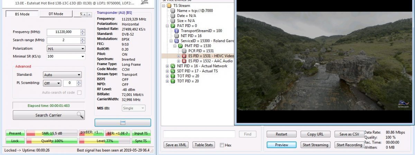Click the Search range (MHz) input field
Viewport: 415px width, 155px height.
pyautogui.click(x=63, y=40)
